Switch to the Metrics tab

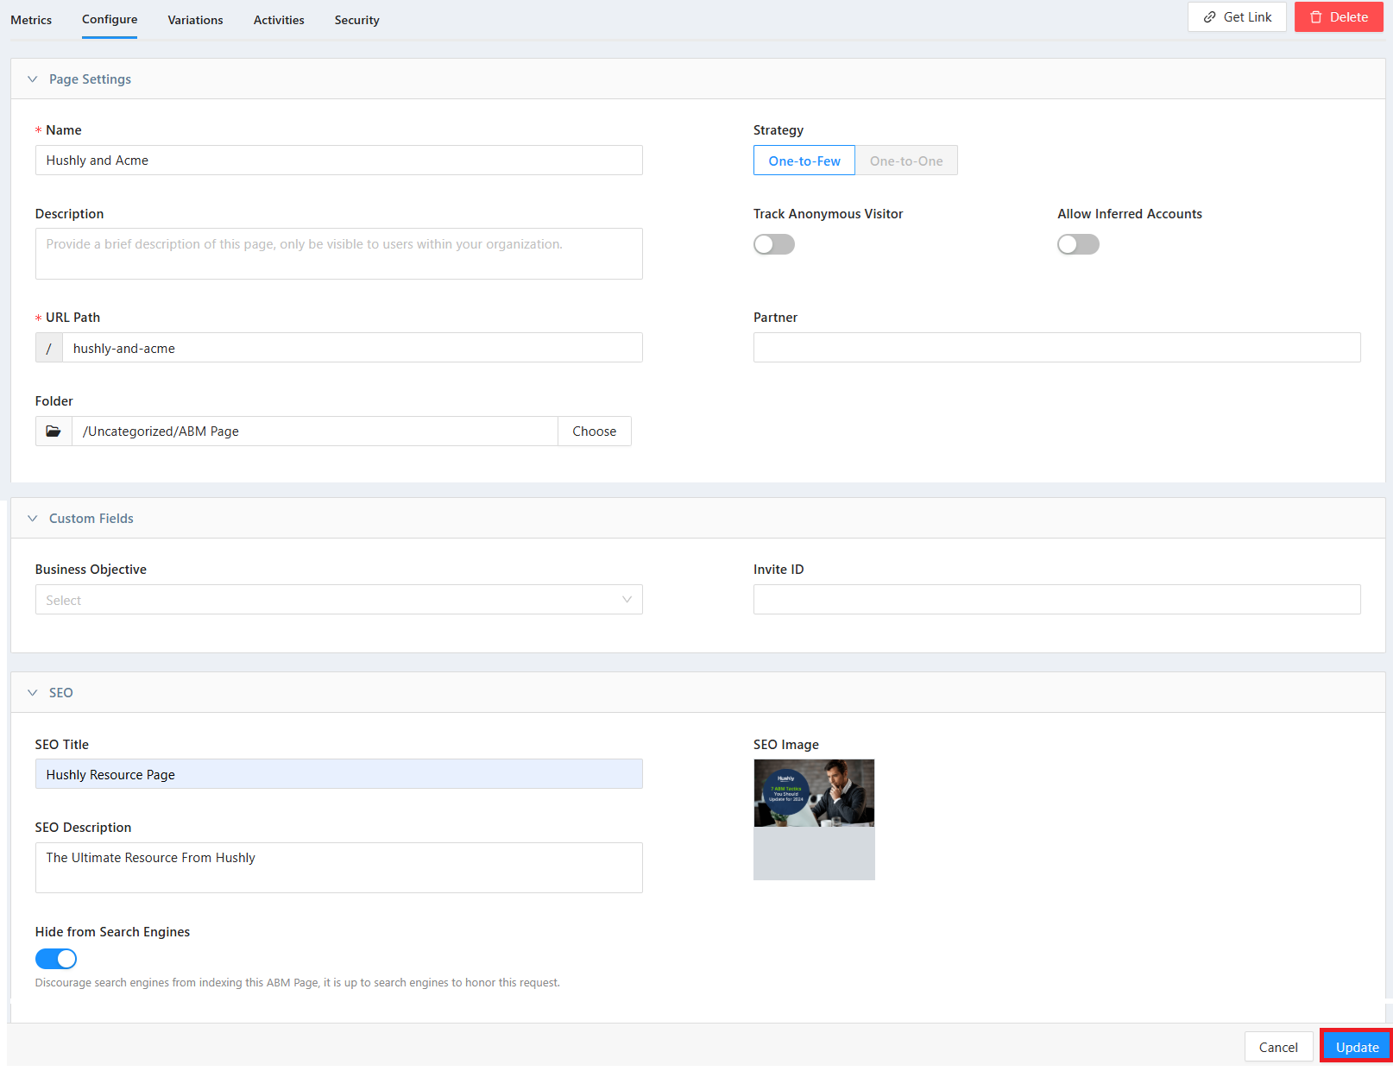pyautogui.click(x=31, y=20)
